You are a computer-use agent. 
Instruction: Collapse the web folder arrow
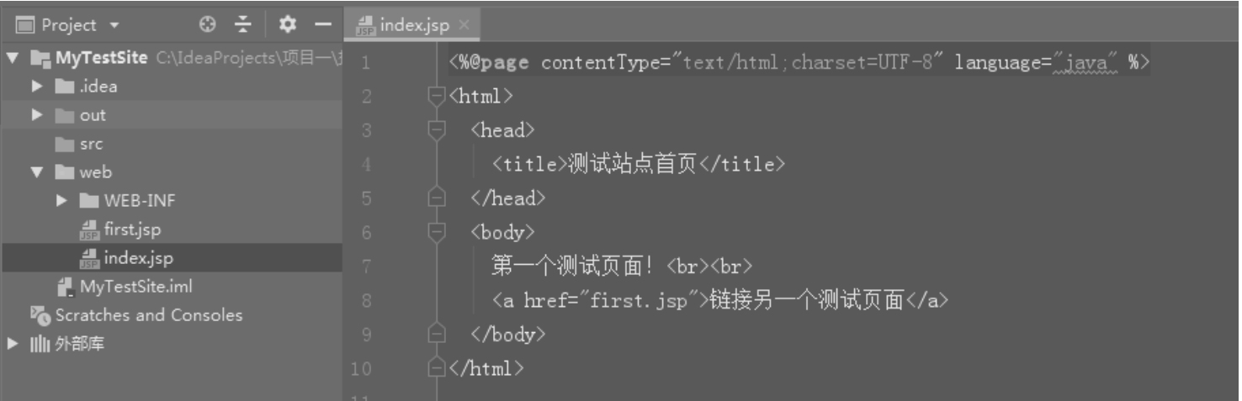point(37,172)
